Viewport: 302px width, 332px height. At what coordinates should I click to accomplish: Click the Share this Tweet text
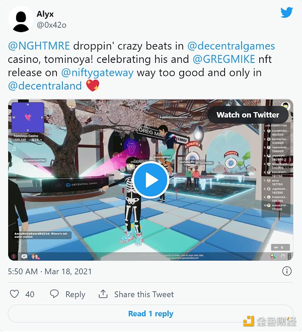point(144,294)
